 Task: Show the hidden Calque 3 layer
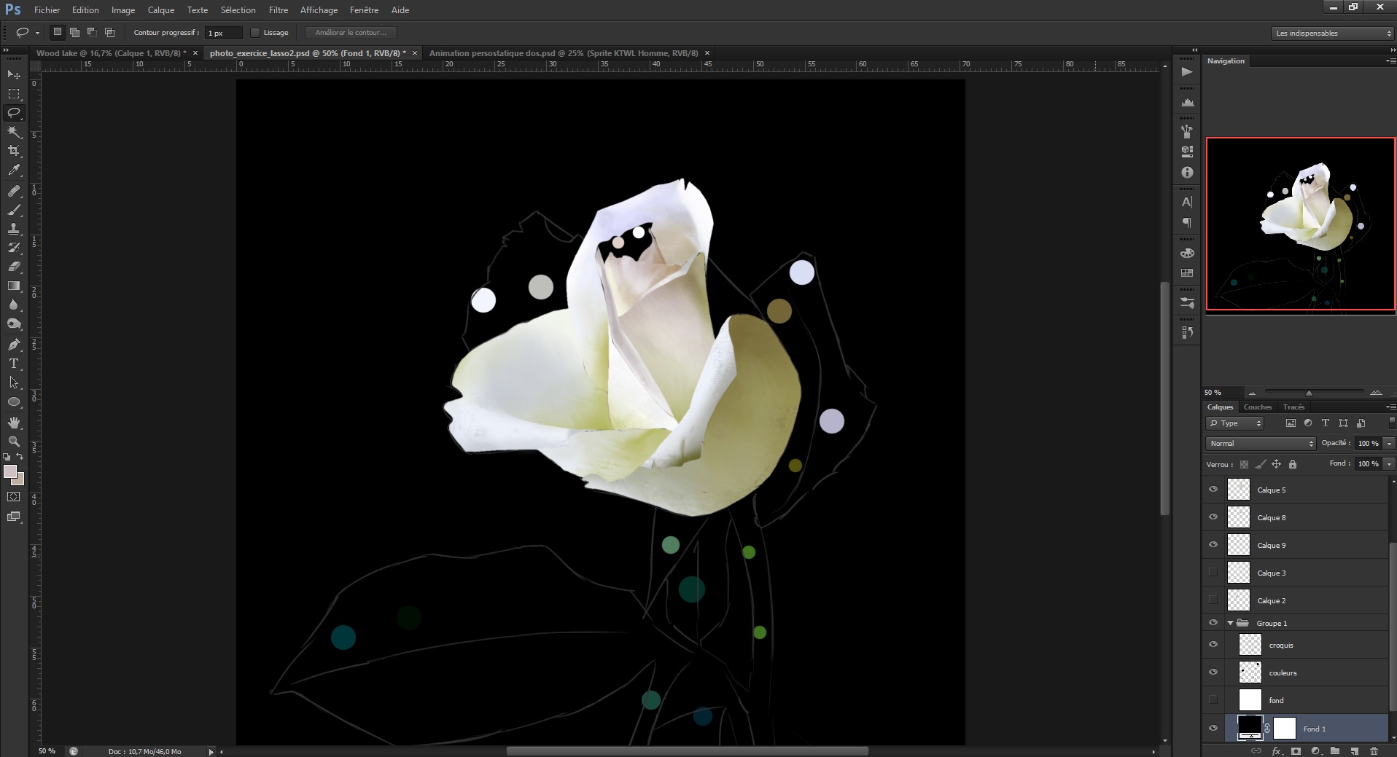pos(1213,573)
